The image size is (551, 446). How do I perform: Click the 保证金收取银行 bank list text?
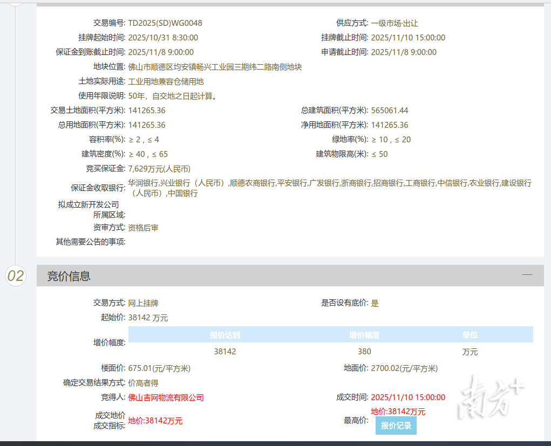tap(329, 188)
